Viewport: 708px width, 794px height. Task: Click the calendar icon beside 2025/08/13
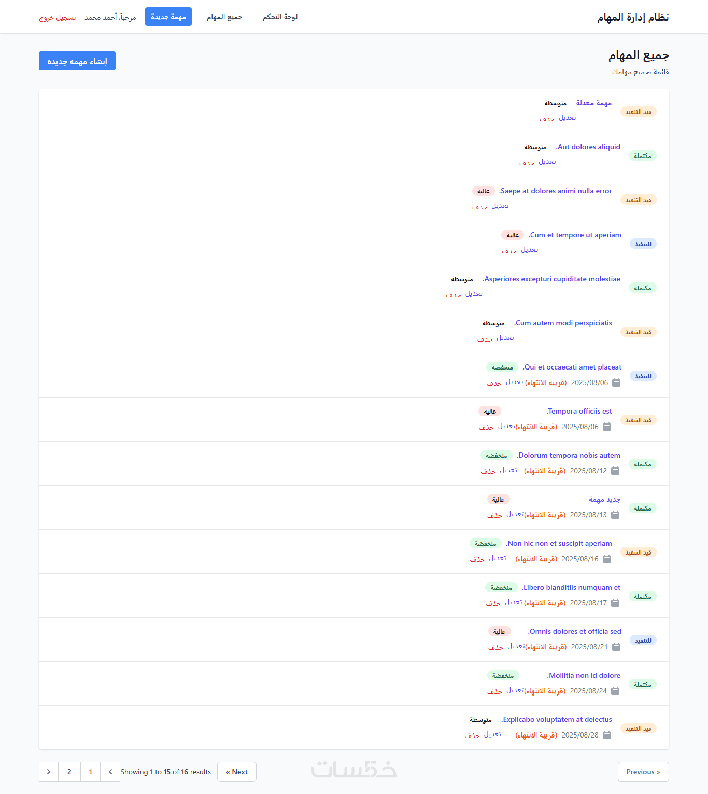pyautogui.click(x=615, y=515)
